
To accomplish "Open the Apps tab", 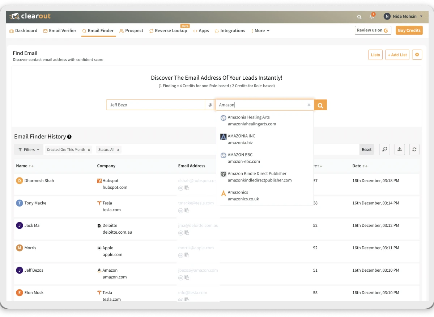I will point(201,31).
